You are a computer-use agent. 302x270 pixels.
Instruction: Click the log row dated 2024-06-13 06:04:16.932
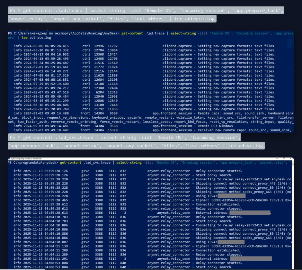[x=145, y=55]
